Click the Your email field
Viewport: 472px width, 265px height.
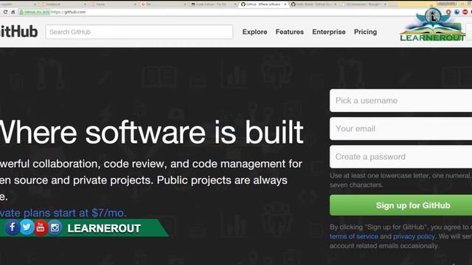click(400, 129)
